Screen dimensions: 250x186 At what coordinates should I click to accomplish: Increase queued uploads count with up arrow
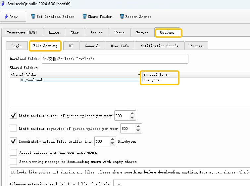(132, 113)
